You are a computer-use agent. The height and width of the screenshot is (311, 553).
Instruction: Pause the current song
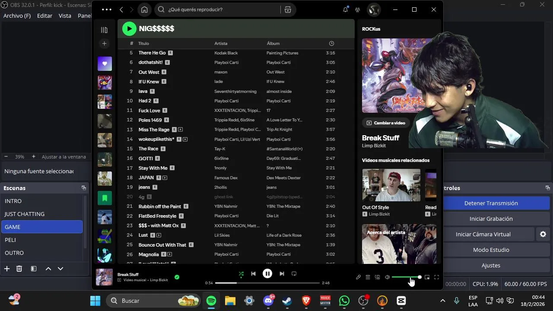(267, 273)
